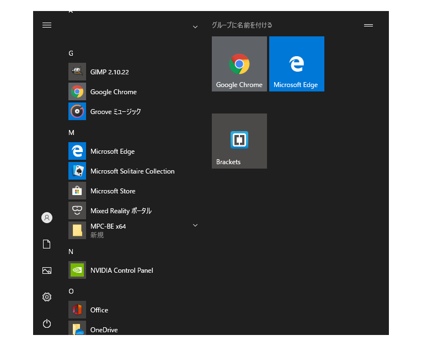Click the OneDrive folder icon
This screenshot has width=422, height=346.
click(77, 328)
